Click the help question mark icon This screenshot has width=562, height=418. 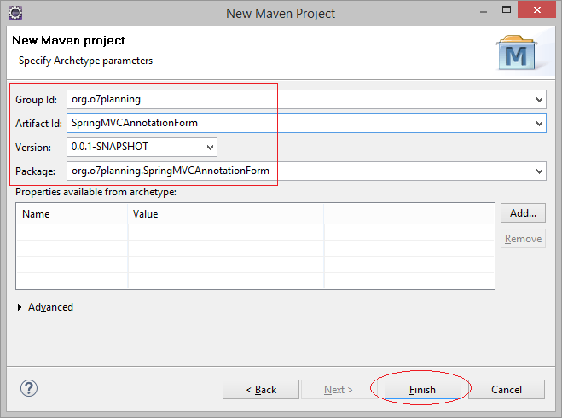click(x=29, y=388)
